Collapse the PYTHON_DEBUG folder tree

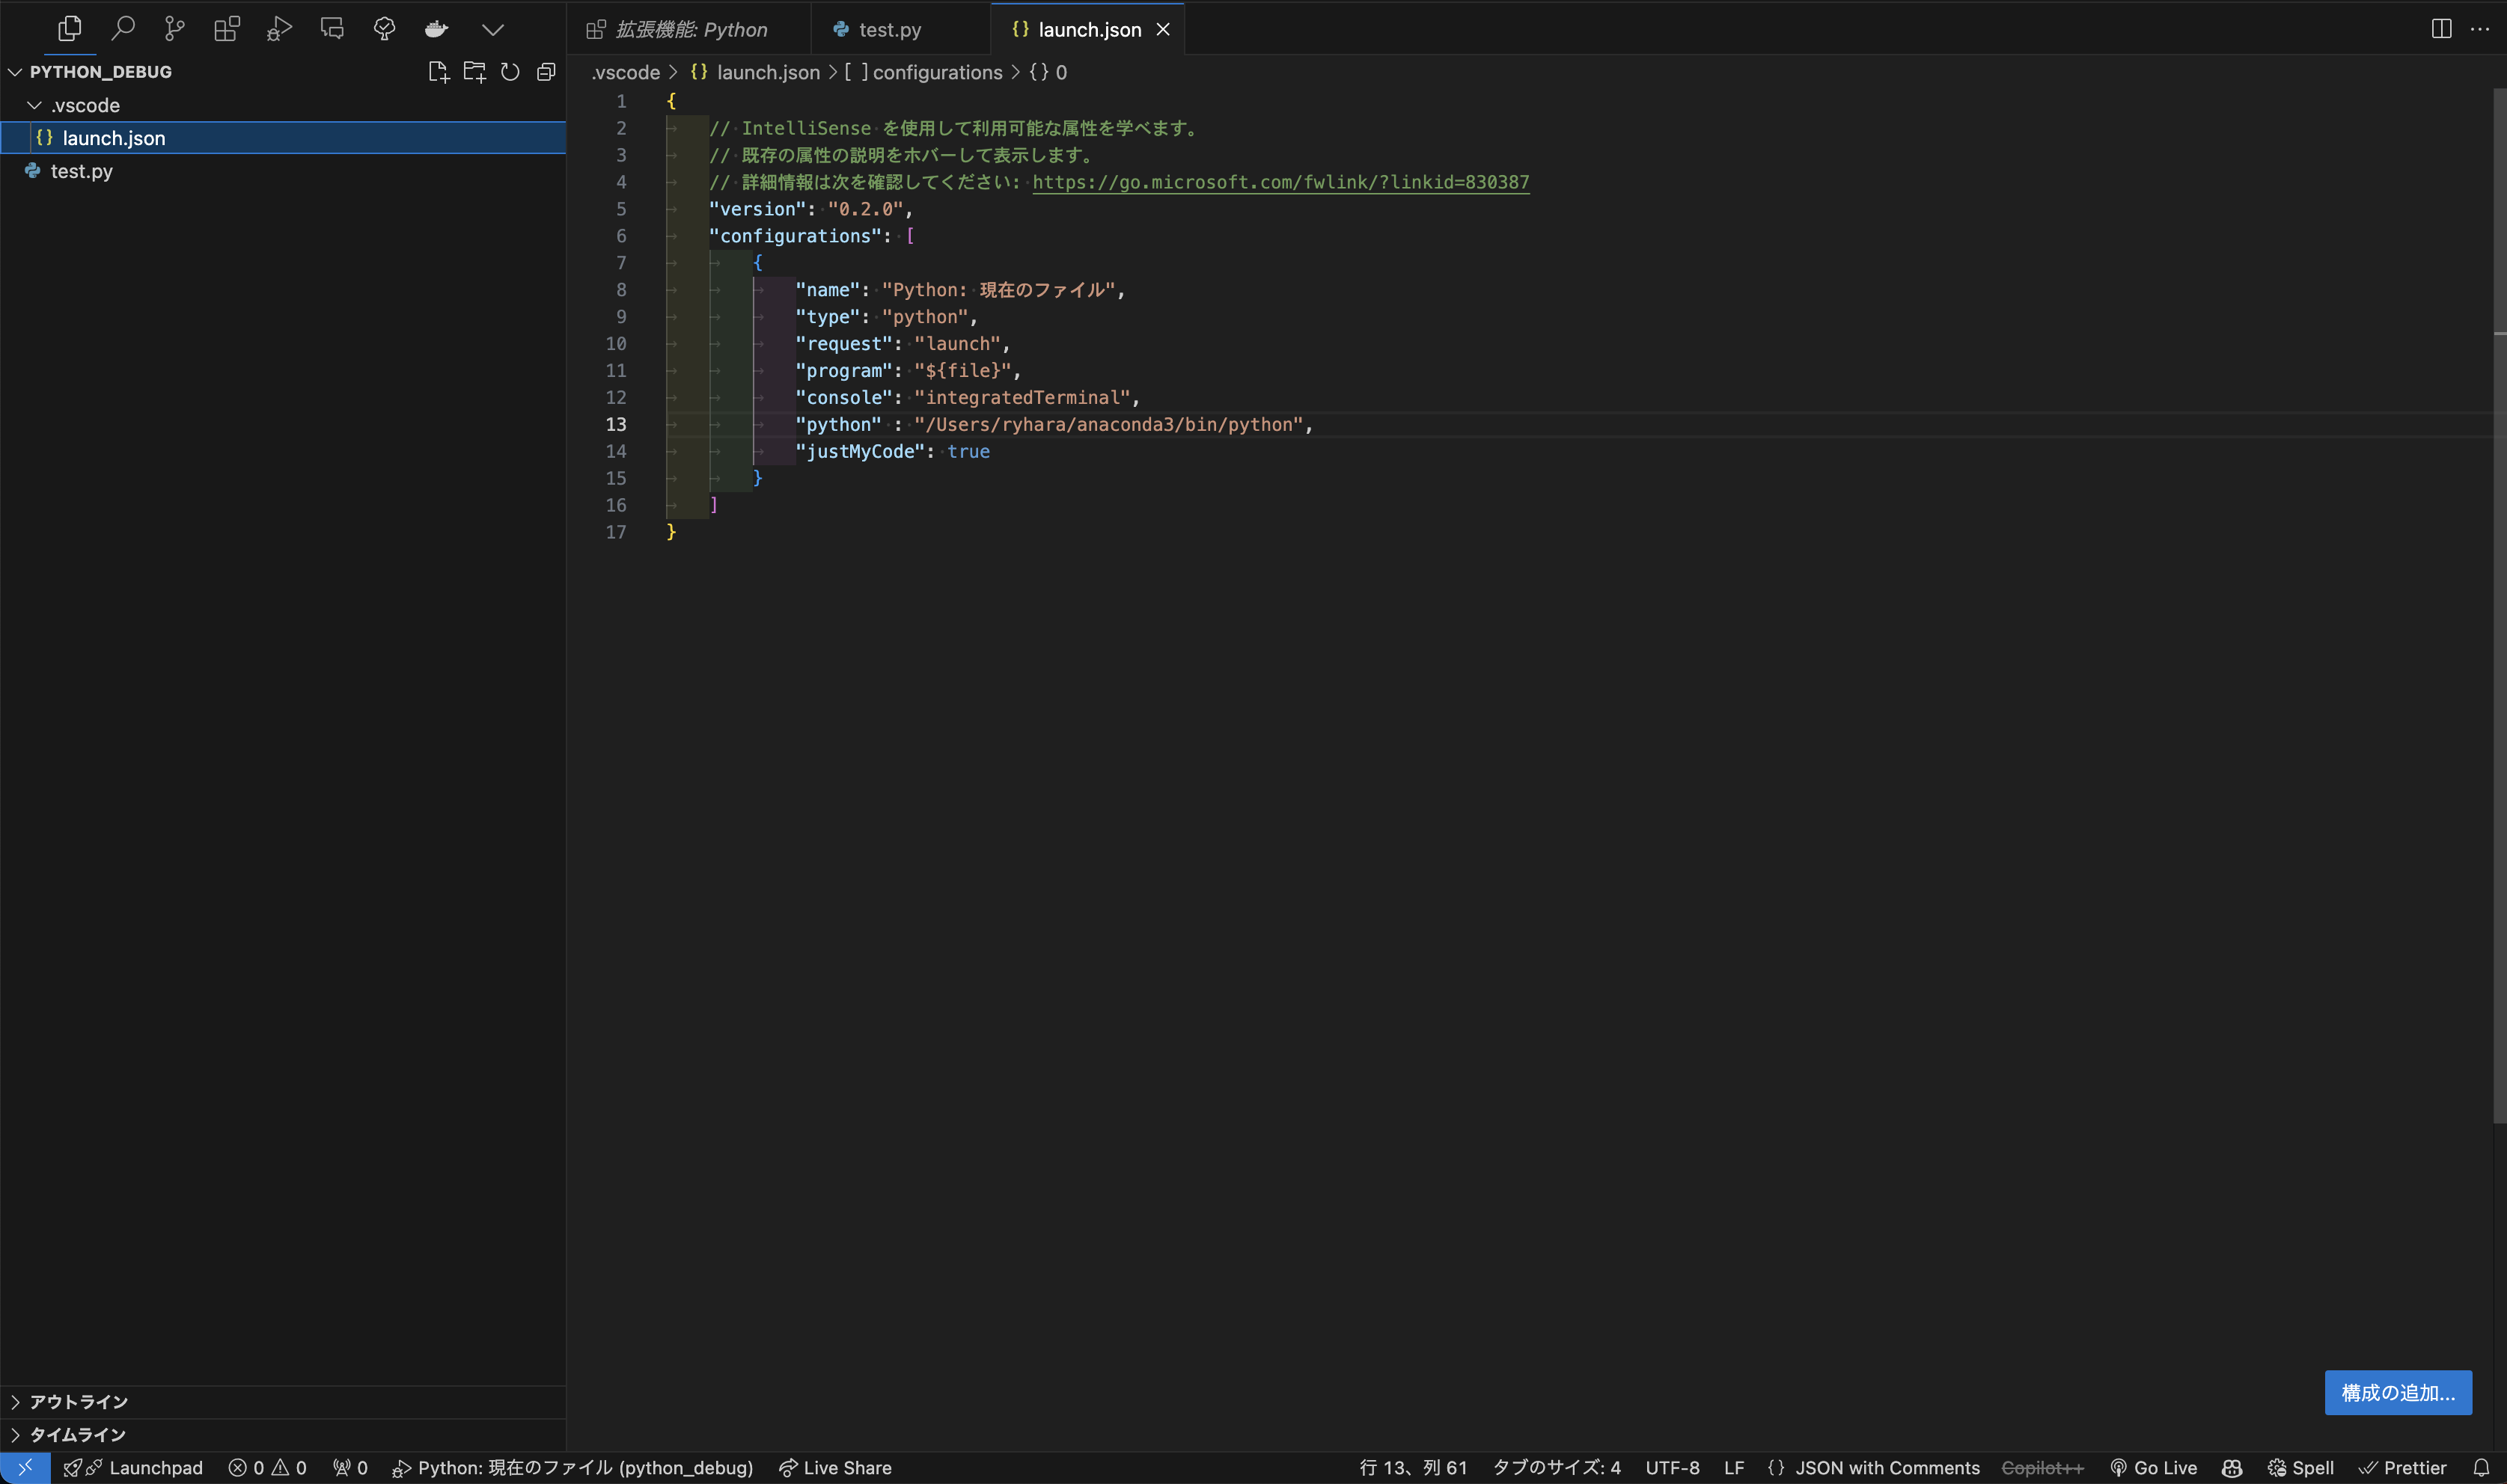pos(14,71)
